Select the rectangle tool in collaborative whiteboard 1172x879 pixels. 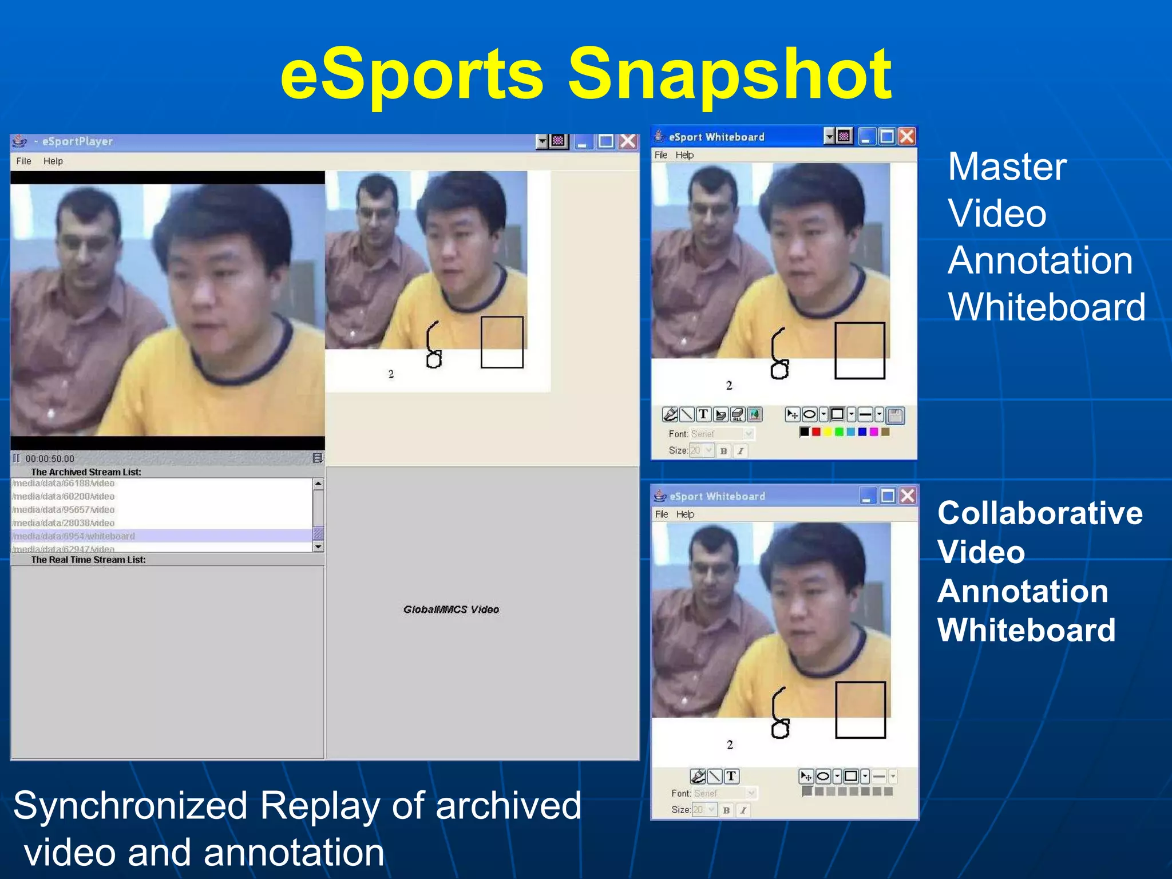851,777
